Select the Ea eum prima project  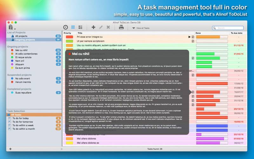pos(34,68)
